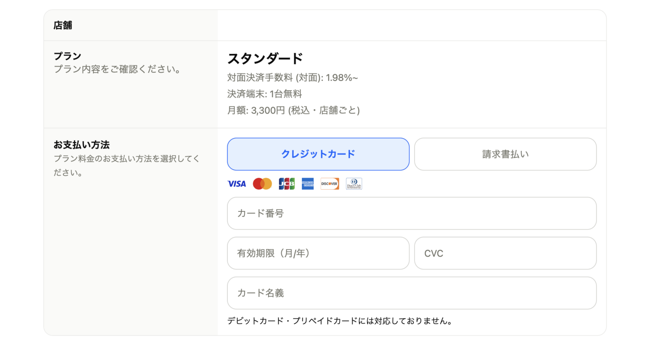Switch to 請求書払い payment option

(x=505, y=154)
